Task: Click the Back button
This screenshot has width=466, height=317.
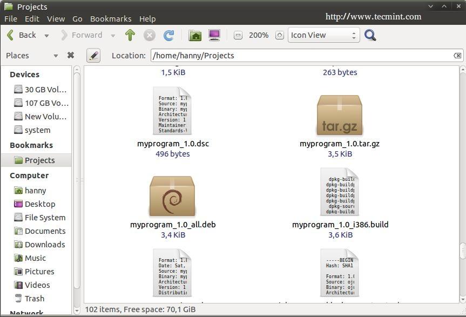Action: 22,35
